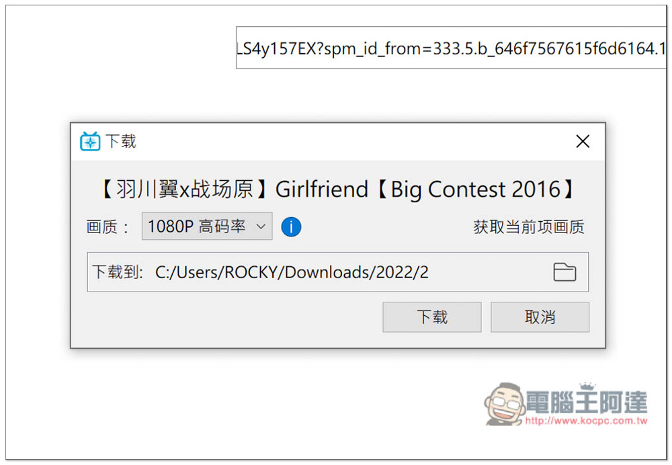Image resolution: width=672 pixels, height=465 pixels.
Task: Click the 下载 button to start download
Action: 432,317
